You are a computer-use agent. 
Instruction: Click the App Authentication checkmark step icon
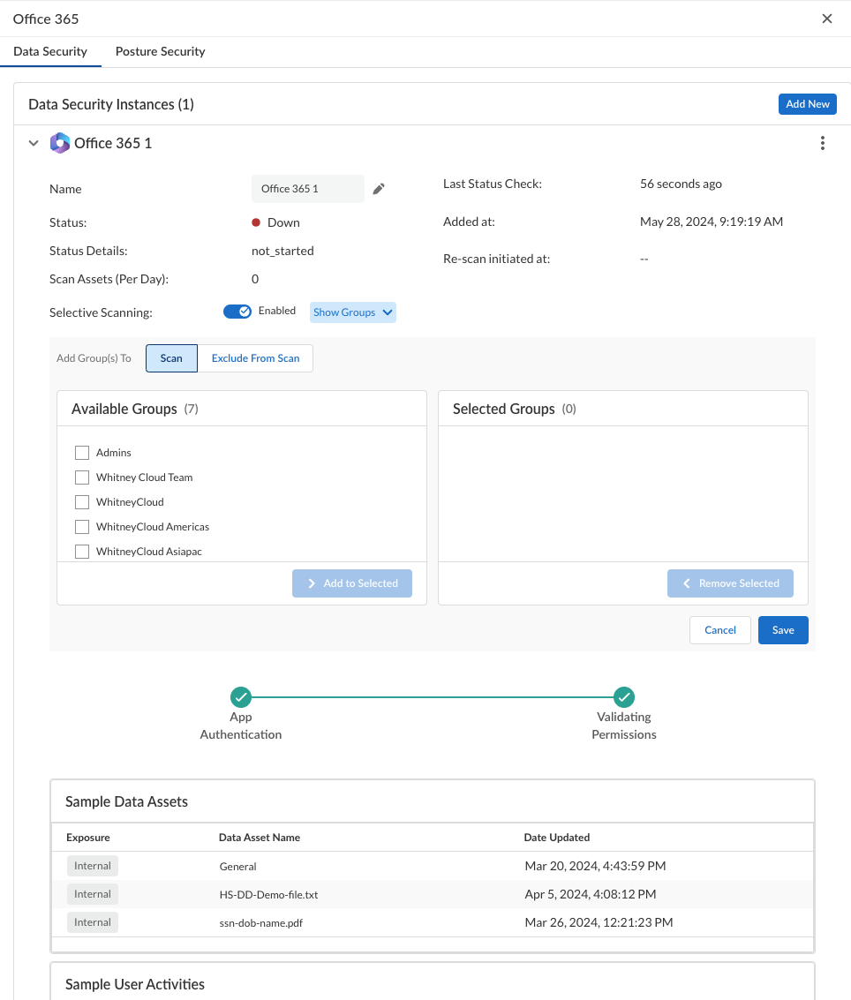tap(240, 697)
